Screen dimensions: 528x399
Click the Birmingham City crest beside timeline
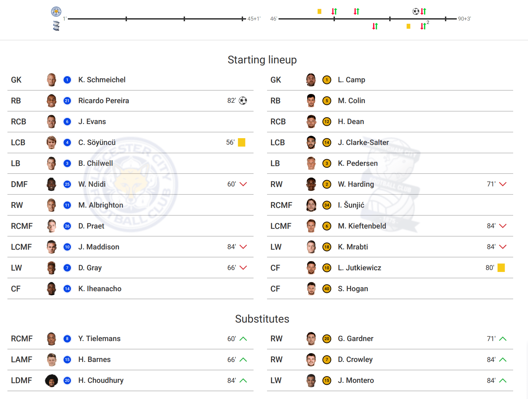pos(56,26)
